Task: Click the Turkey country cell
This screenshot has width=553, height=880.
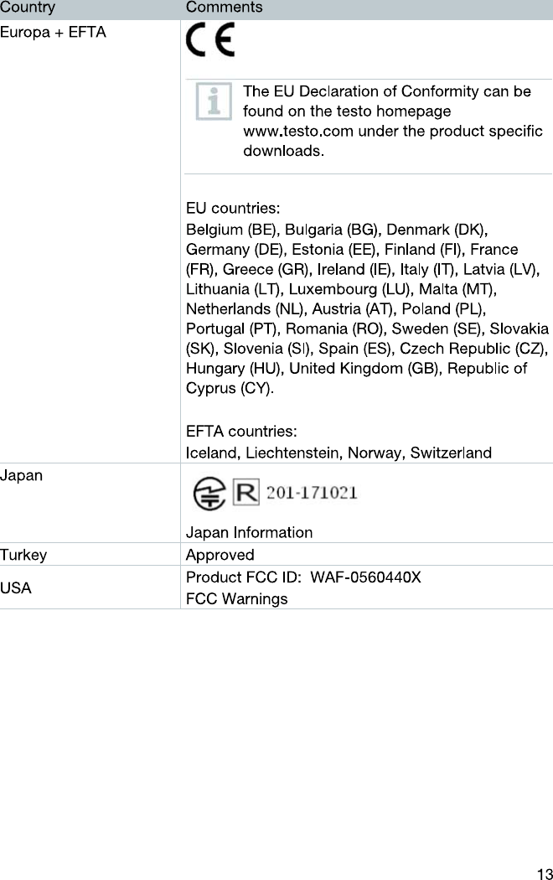Action: point(23,555)
